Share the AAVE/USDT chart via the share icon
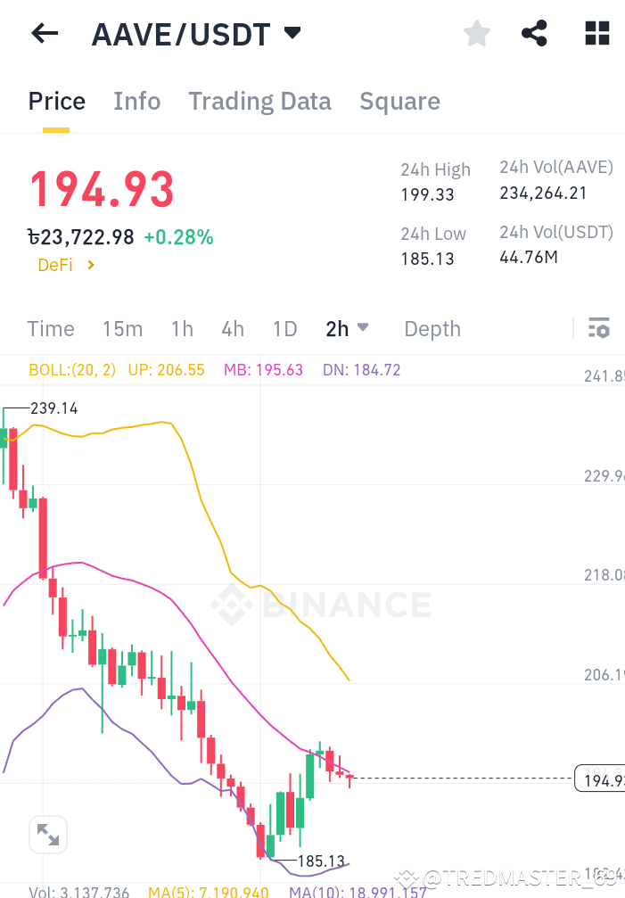Screen dimensions: 625x898 [534, 33]
